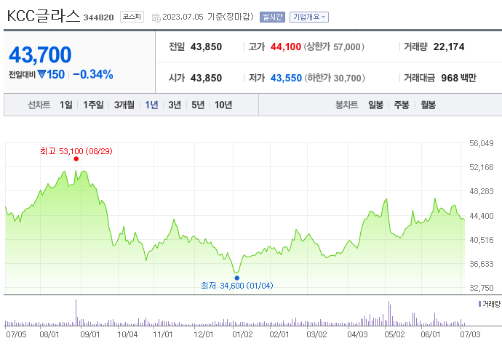Click the 09/01 x-axis date label
Viewport: 502px width, 346px height.
(x=90, y=334)
